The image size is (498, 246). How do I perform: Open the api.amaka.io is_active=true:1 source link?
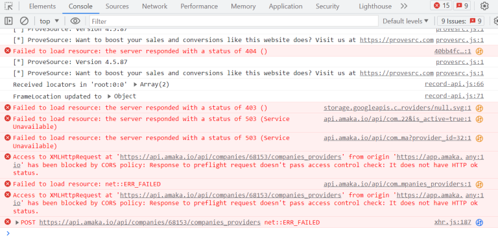click(x=397, y=119)
